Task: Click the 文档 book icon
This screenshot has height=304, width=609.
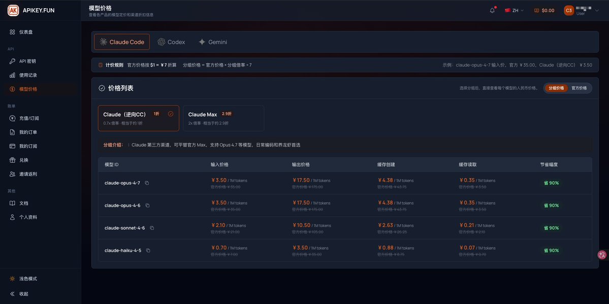Action: (12, 203)
